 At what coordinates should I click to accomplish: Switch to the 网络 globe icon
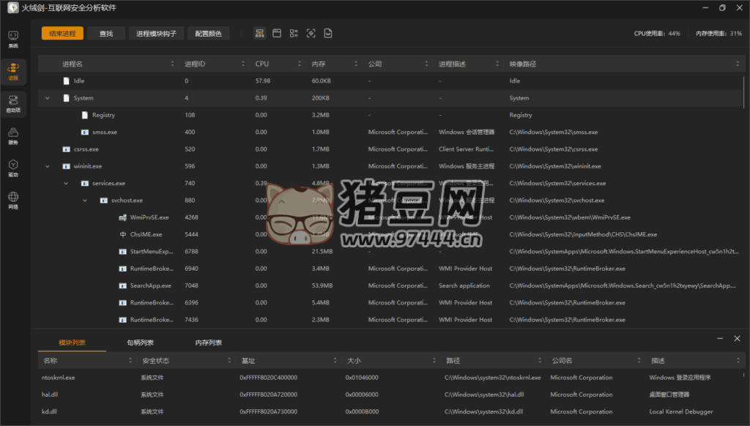click(13, 200)
